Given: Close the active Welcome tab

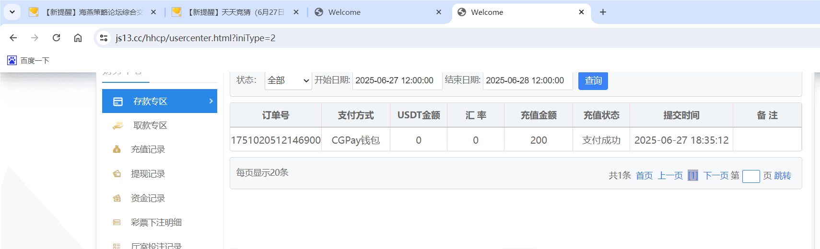Looking at the screenshot, I should point(582,12).
